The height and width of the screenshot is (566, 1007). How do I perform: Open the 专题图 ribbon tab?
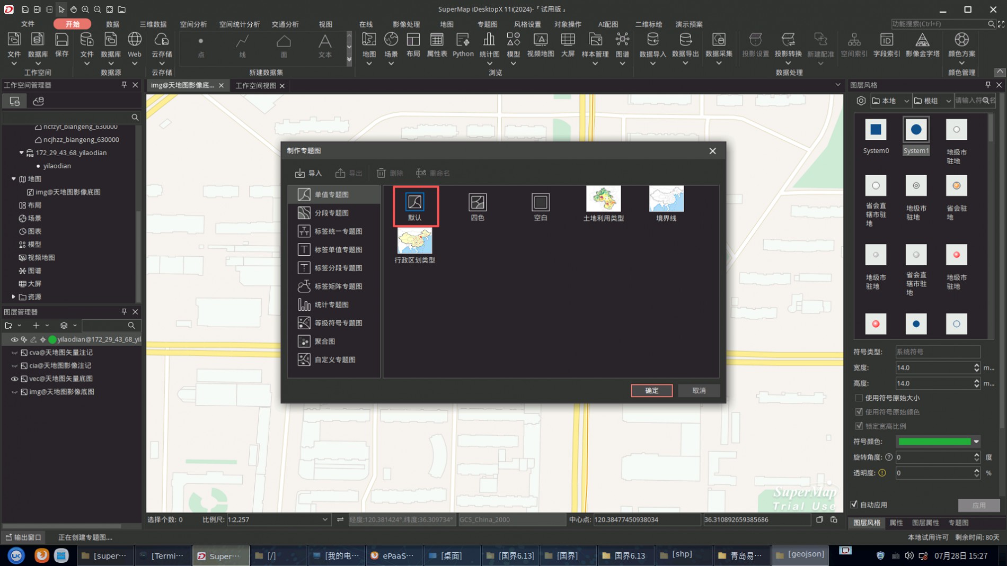[487, 24]
